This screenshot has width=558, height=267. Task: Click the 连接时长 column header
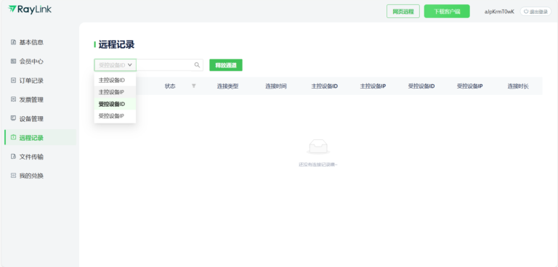[x=518, y=86]
